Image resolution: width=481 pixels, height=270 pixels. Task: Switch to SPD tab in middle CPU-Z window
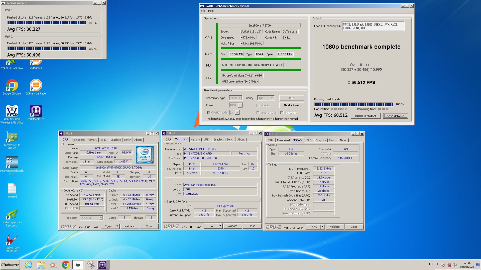(206, 139)
